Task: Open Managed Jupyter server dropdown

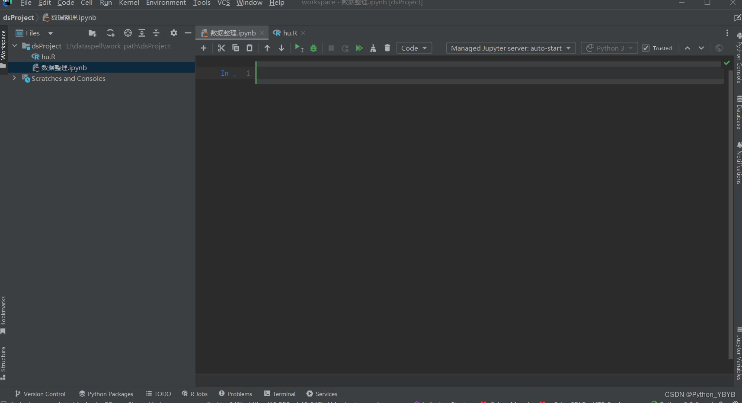Action: tap(511, 48)
